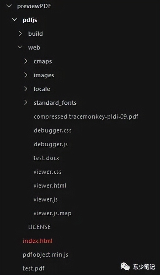Viewport: 160px width, 275px height.
Task: Select debugger.js in the tree
Action: [x=51, y=144]
